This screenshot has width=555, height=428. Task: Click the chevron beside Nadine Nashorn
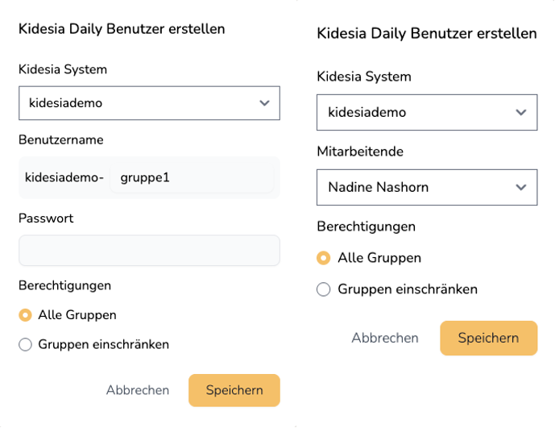521,188
